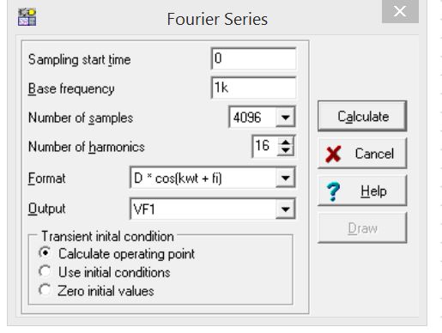The width and height of the screenshot is (442, 333).
Task: Expand the Format dropdown list
Action: pyautogui.click(x=285, y=178)
